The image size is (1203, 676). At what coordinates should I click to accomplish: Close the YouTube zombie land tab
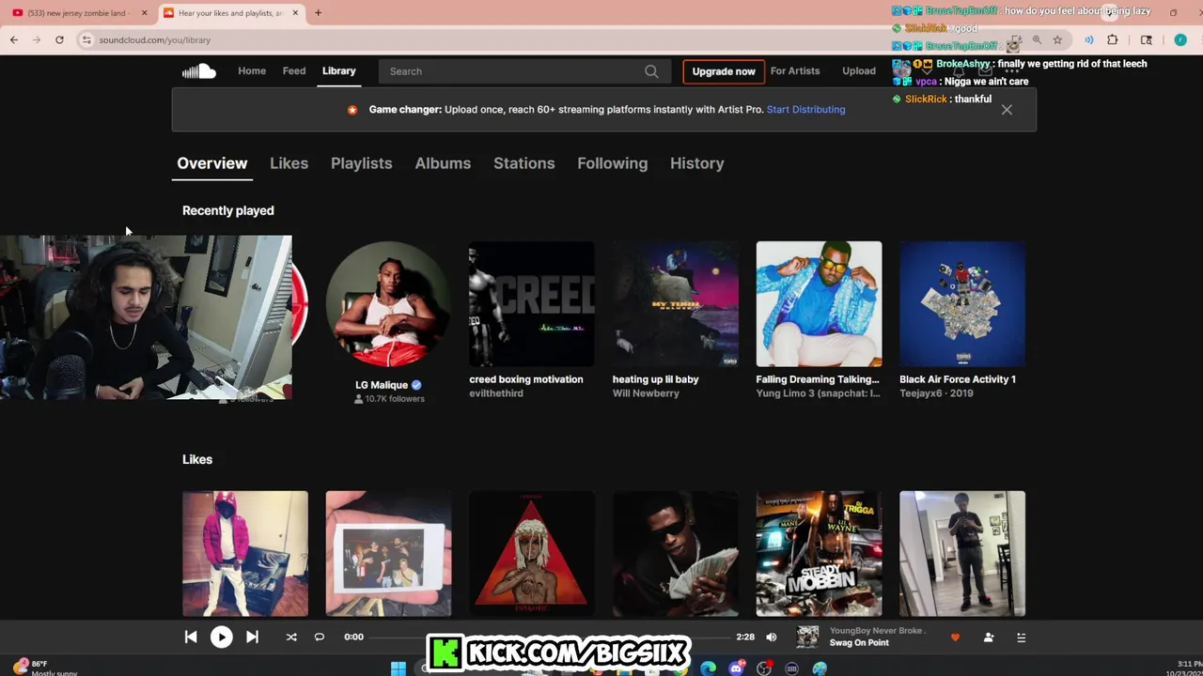[x=144, y=13]
